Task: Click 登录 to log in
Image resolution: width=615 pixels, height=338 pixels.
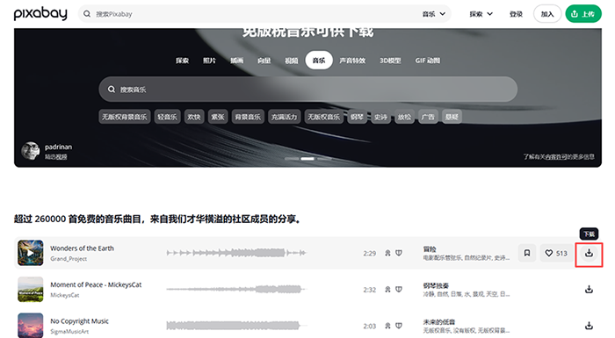Action: pos(516,14)
